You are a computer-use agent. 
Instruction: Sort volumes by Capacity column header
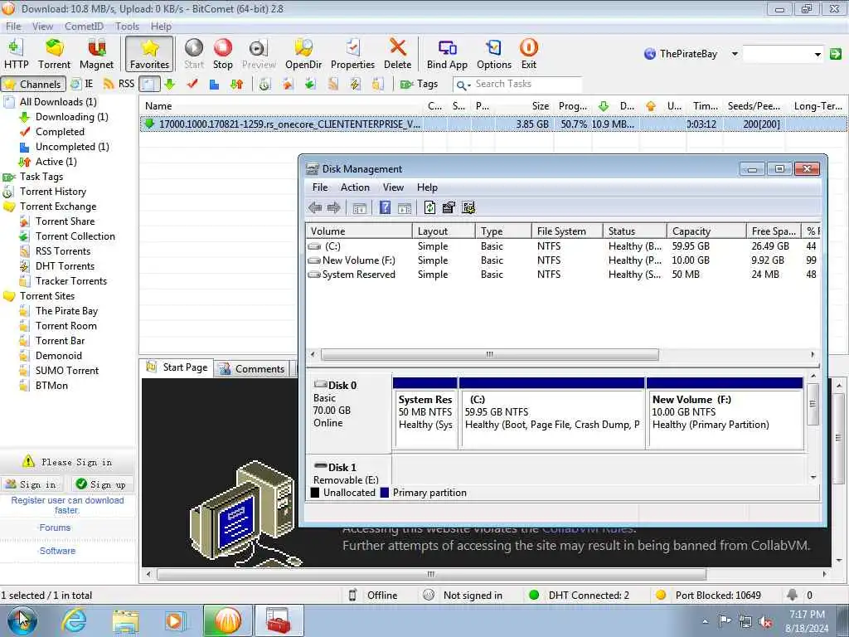tap(706, 231)
